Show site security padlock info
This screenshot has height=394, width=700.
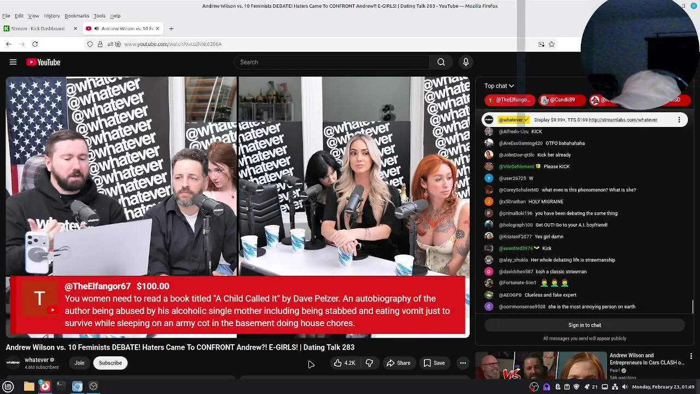tap(100, 44)
